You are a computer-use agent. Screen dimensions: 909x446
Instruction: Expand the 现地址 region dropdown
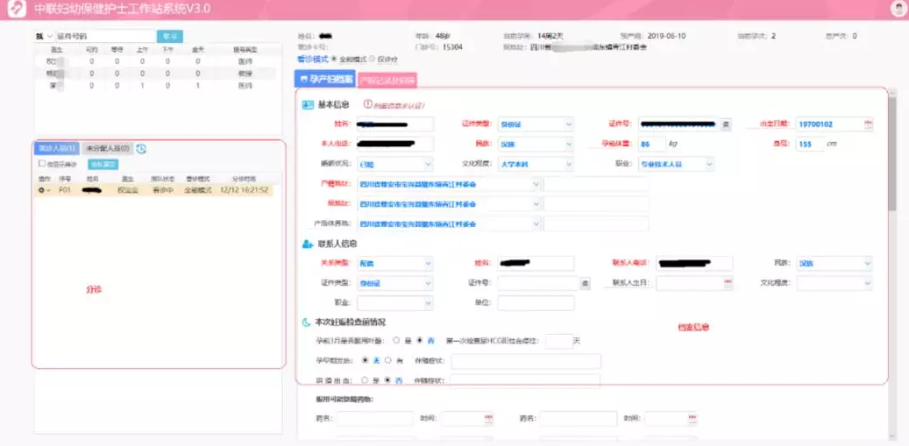click(x=450, y=204)
